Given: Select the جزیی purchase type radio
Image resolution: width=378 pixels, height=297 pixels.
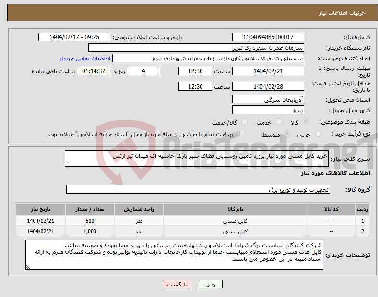Looking at the screenshot, I should tap(318, 134).
